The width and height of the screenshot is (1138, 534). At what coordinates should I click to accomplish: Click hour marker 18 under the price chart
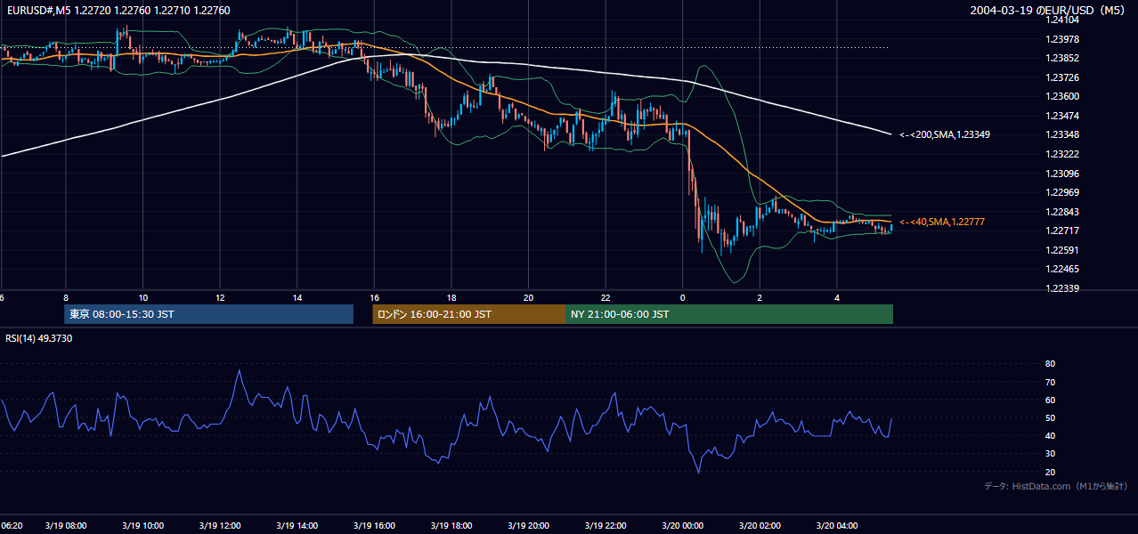point(451,297)
